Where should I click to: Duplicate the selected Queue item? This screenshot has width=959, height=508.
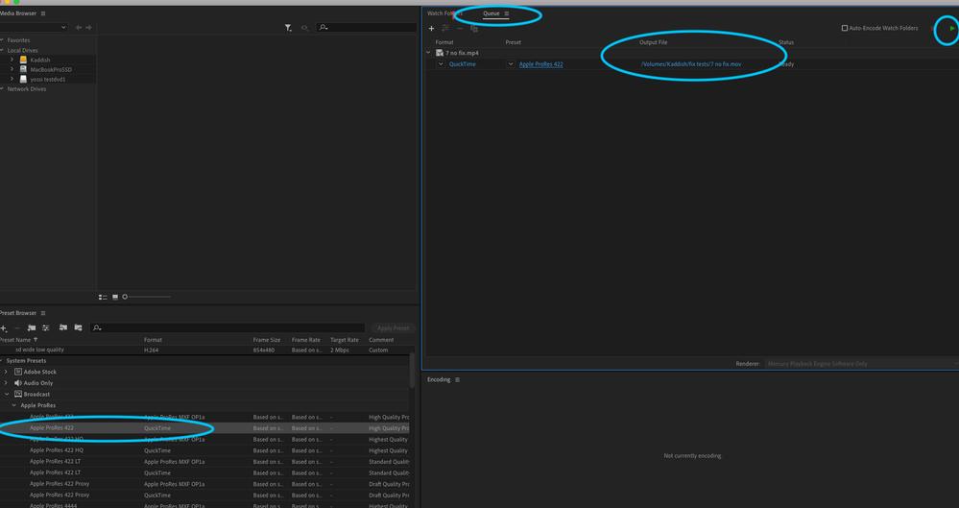click(x=474, y=29)
